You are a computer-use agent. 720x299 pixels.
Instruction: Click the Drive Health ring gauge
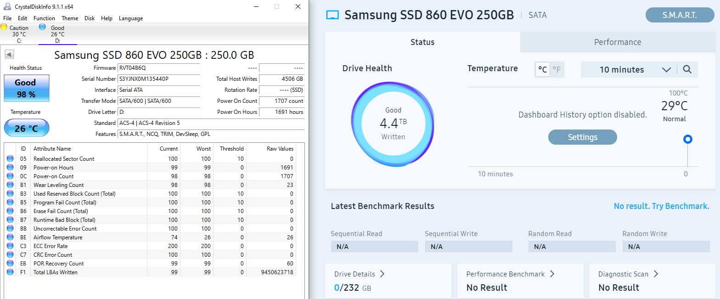(393, 124)
